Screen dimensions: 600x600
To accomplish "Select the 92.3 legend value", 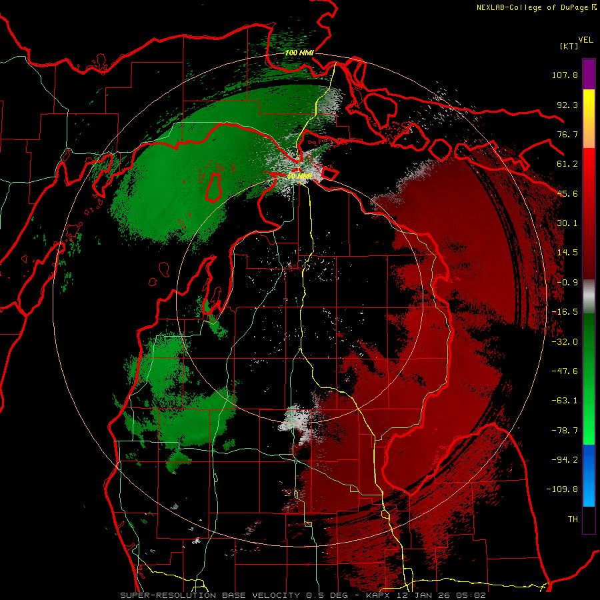I will click(x=567, y=105).
